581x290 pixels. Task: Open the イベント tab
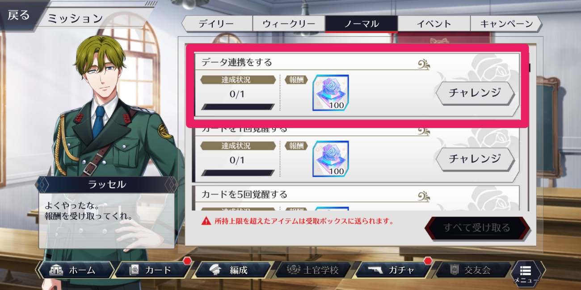(x=434, y=24)
